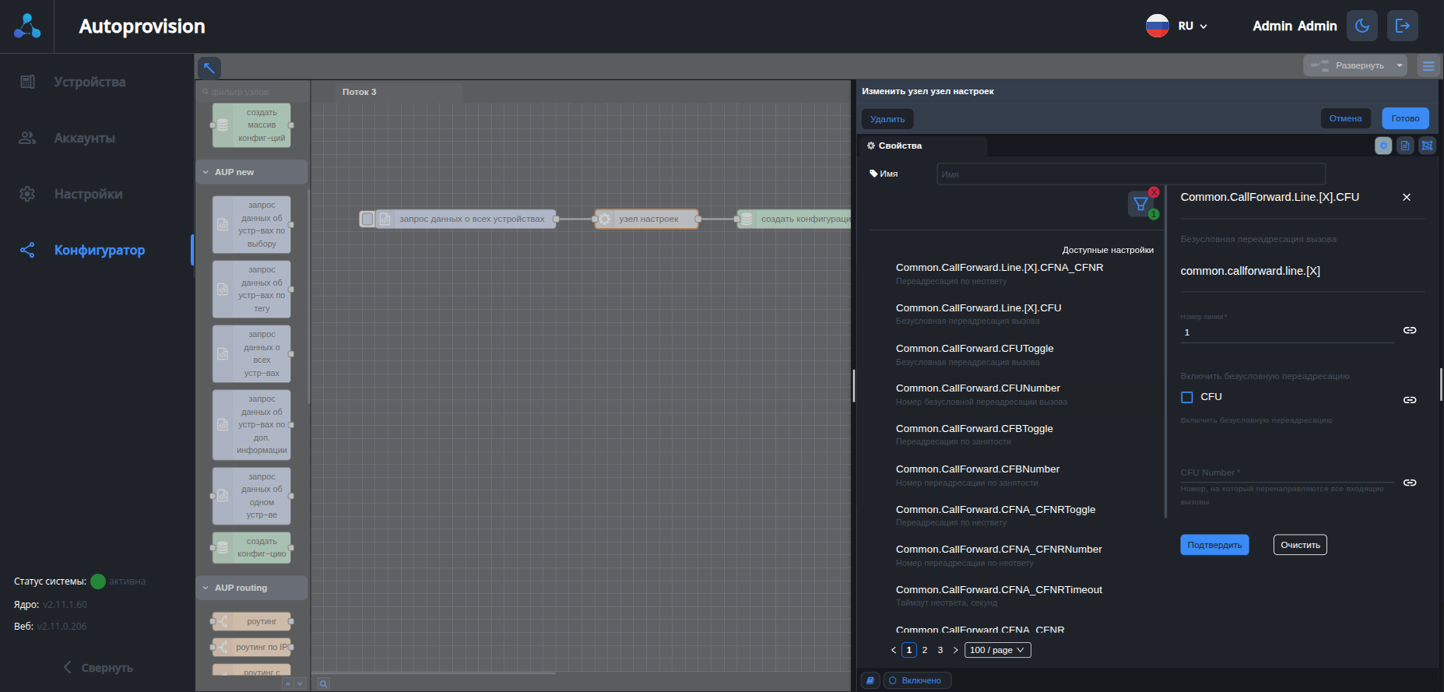Open the RU language dropdown
This screenshot has height=692, width=1444.
1177,26
